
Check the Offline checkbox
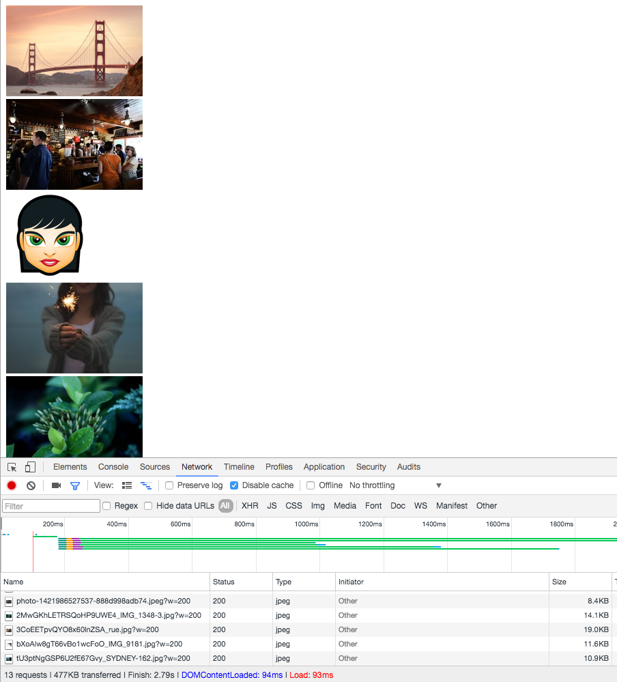(311, 485)
